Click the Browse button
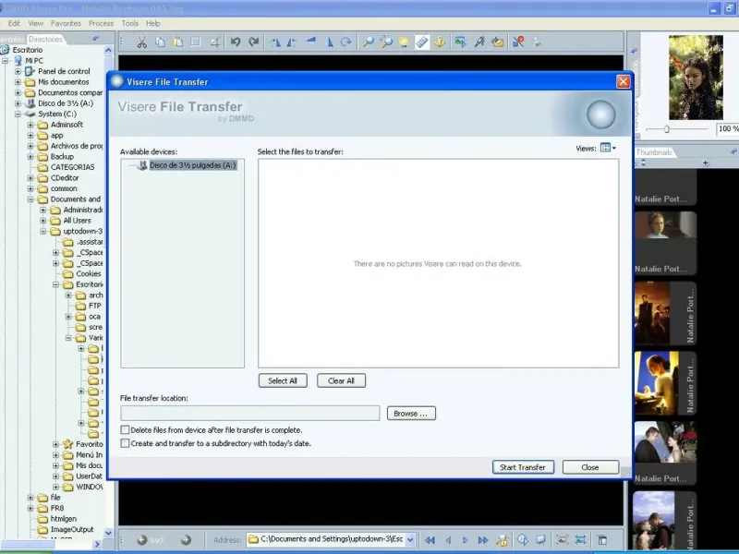Image resolution: width=739 pixels, height=554 pixels. coord(411,413)
